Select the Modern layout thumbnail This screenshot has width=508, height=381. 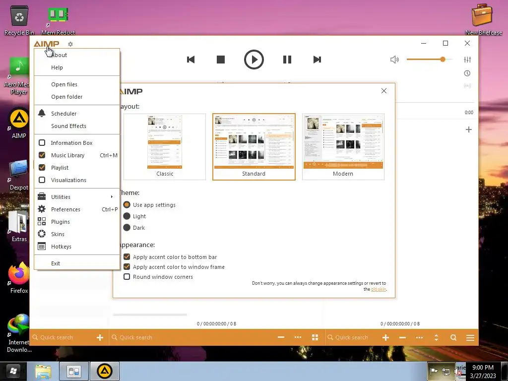point(343,147)
